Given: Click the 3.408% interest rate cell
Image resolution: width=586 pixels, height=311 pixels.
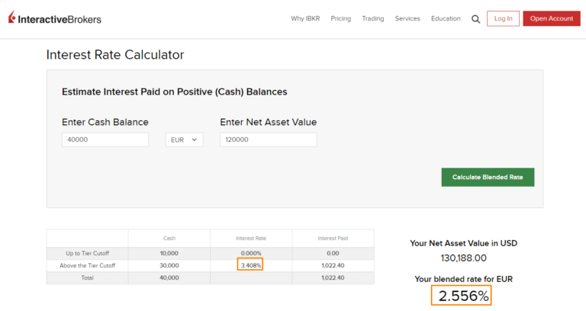Looking at the screenshot, I should pyautogui.click(x=250, y=265).
